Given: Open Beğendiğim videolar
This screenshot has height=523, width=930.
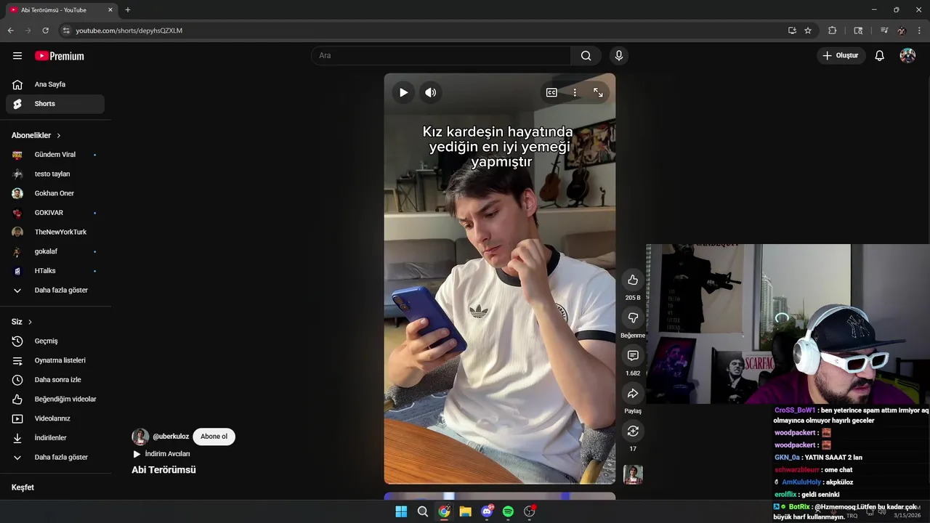Looking at the screenshot, I should tap(55, 400).
